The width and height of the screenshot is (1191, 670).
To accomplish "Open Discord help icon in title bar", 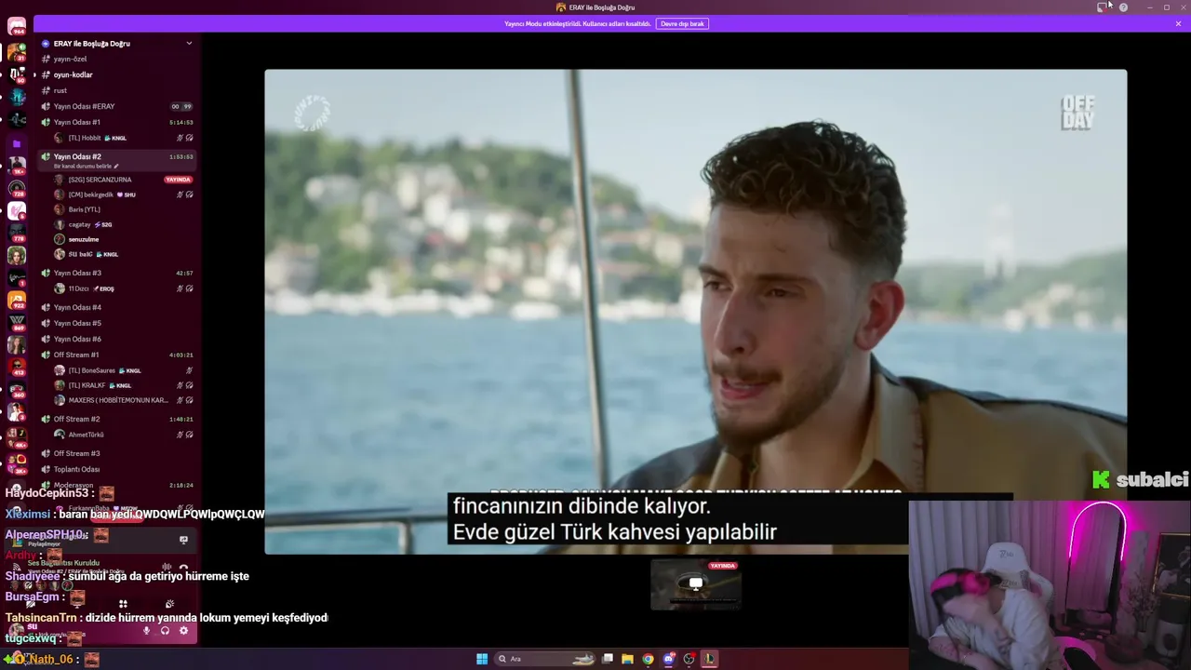I will pyautogui.click(x=1123, y=7).
